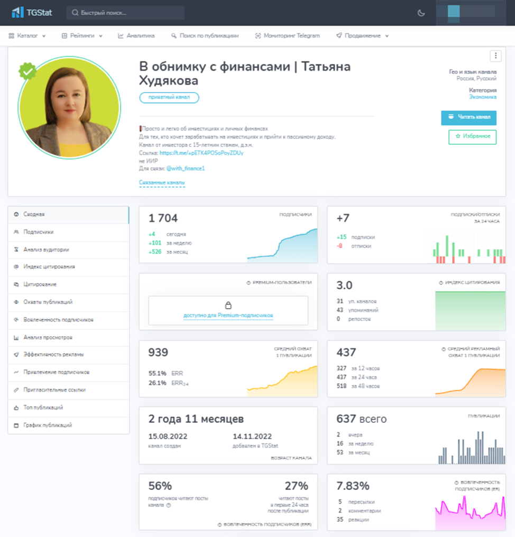
Task: Add channel to Избранное favorites
Action: coord(472,137)
